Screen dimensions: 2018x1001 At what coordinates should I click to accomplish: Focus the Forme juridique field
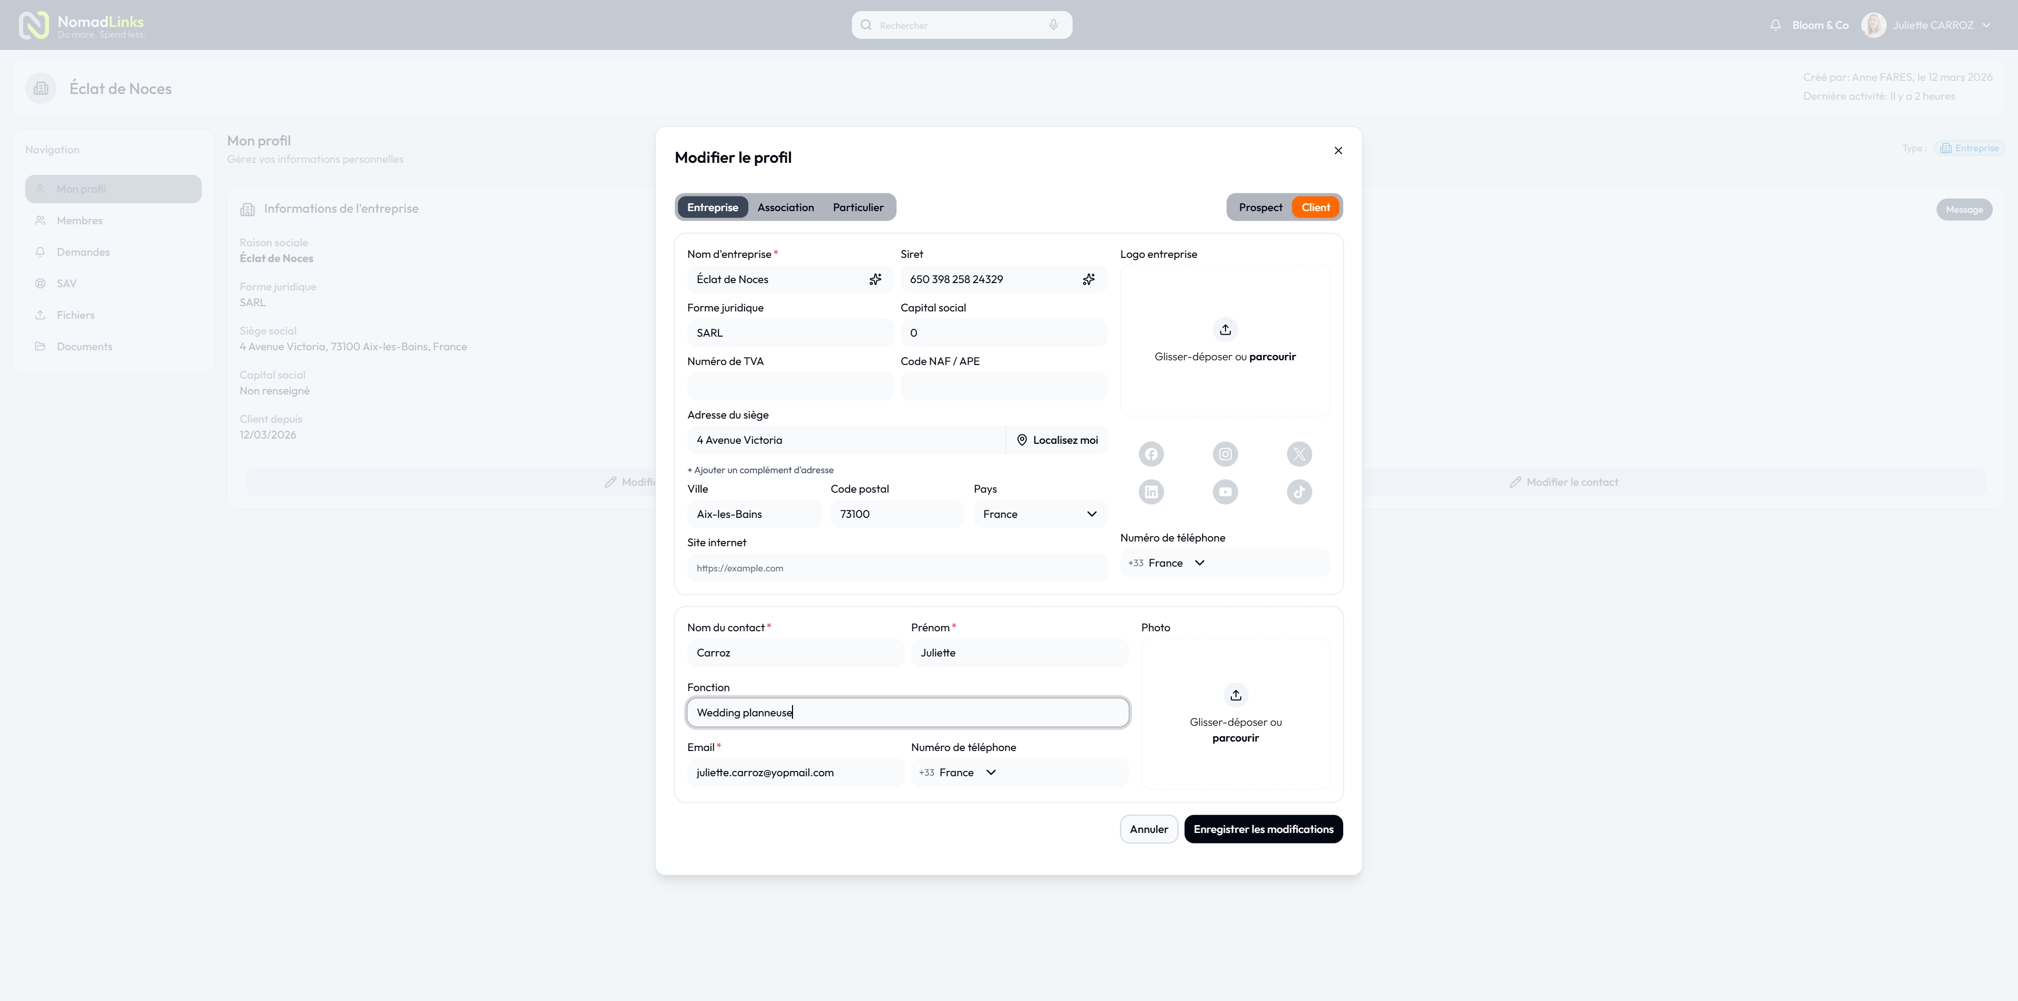(790, 332)
